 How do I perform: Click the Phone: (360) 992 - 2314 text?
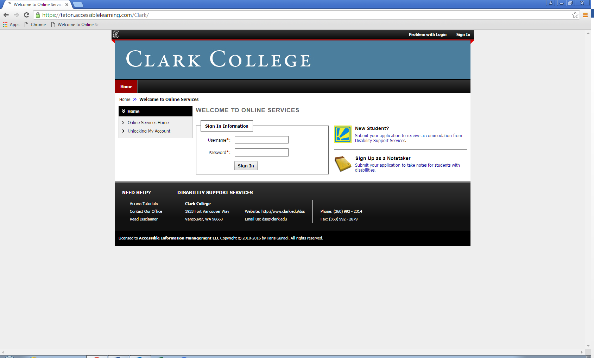pos(341,211)
